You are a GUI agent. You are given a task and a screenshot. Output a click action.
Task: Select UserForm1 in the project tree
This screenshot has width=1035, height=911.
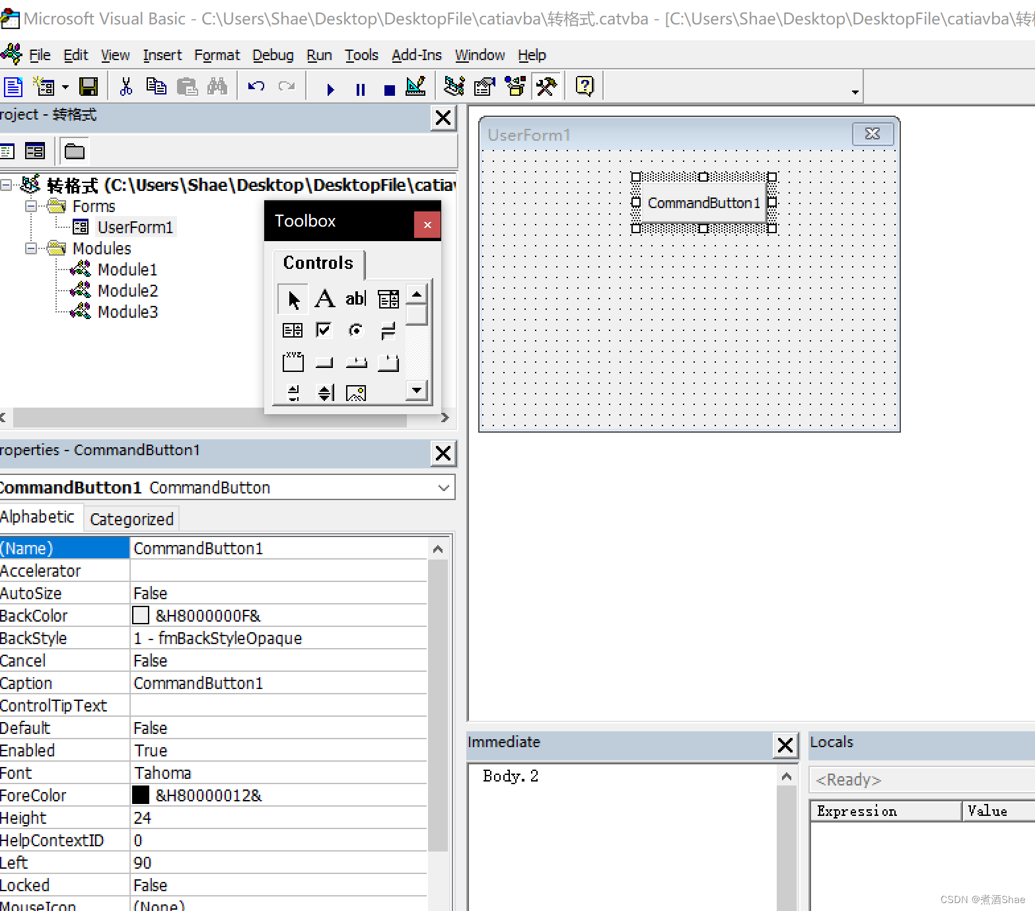(x=135, y=227)
